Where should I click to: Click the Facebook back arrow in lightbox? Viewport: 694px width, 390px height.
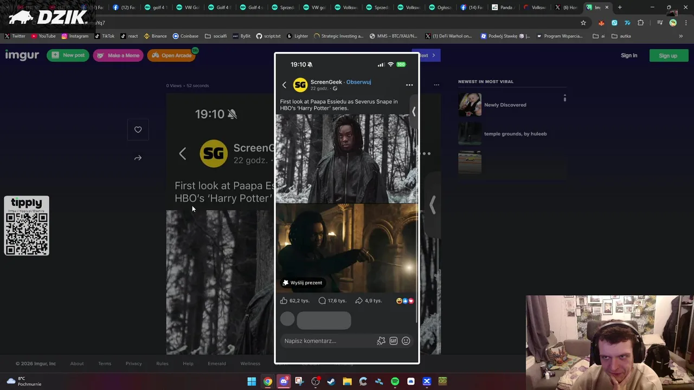[x=284, y=85]
